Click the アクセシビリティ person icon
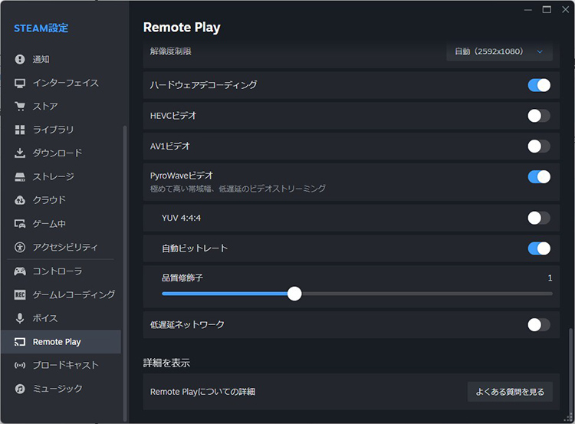Image resolution: width=575 pixels, height=424 pixels. (x=20, y=247)
